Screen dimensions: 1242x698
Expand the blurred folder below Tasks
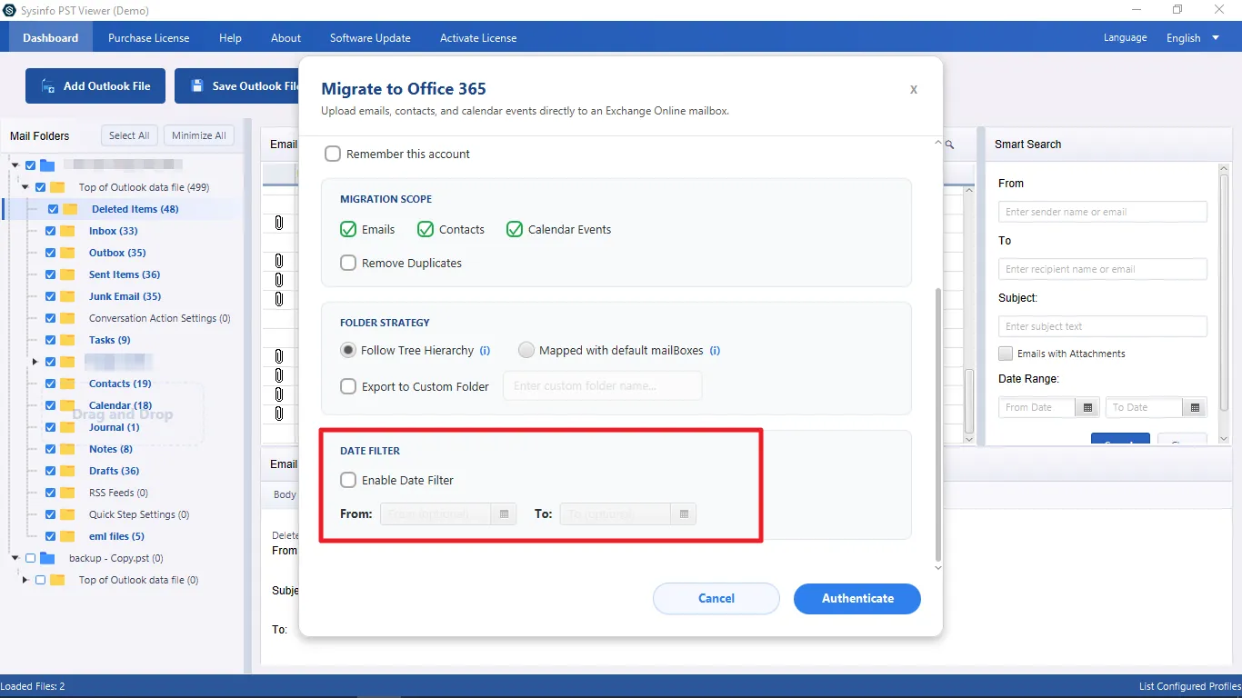coord(35,362)
